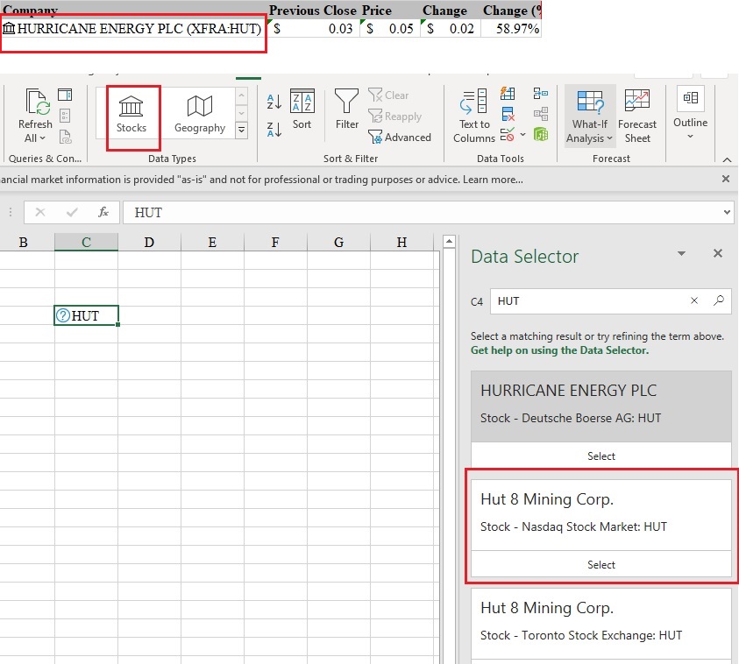This screenshot has width=739, height=664.
Task: Expand the Data Types gallery
Action: [241, 130]
